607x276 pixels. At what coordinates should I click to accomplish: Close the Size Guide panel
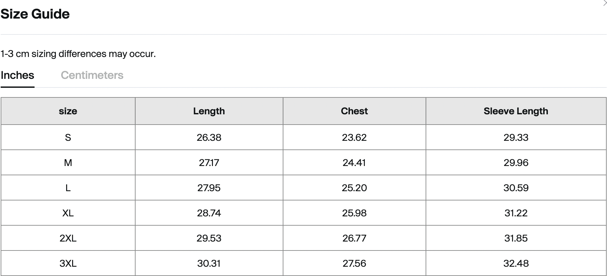point(604,3)
